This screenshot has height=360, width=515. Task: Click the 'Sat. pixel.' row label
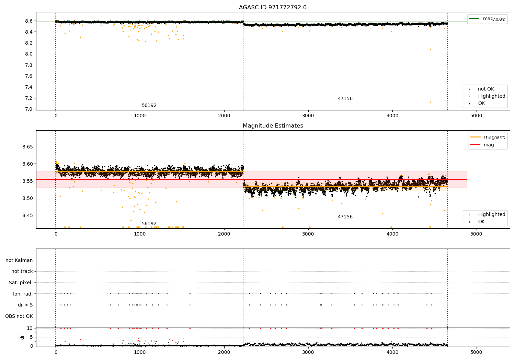pos(21,283)
